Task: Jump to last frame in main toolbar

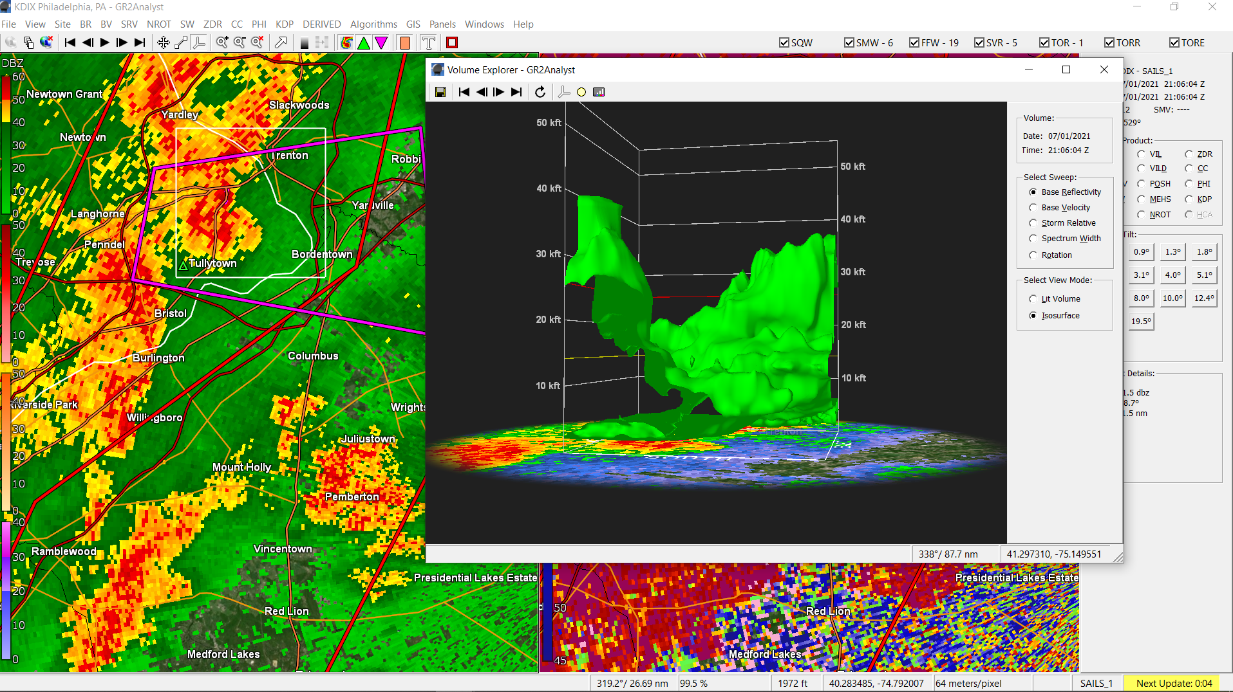Action: pyautogui.click(x=140, y=42)
